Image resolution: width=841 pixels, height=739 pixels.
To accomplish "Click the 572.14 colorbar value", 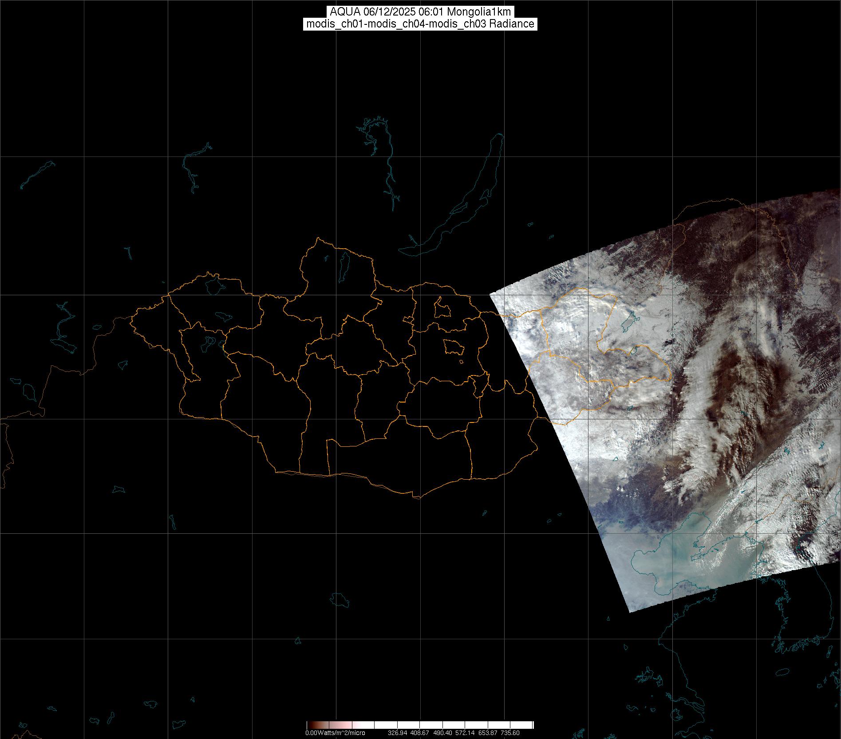I will (465, 733).
